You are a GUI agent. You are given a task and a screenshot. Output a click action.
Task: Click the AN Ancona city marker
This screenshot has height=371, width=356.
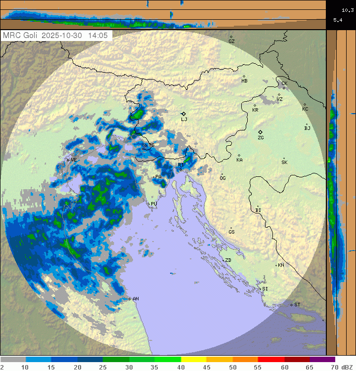130,299
